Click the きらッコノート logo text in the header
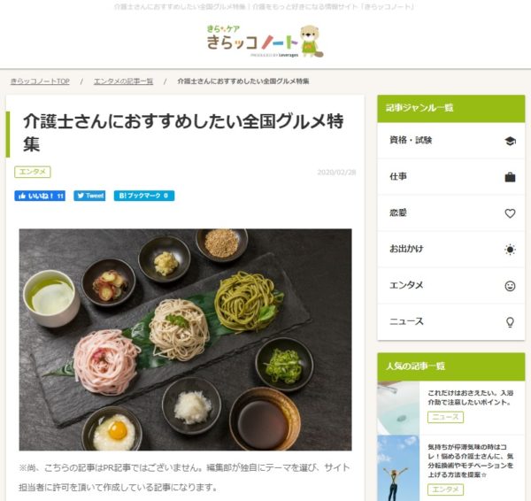The width and height of the screenshot is (531, 501). tap(252, 42)
